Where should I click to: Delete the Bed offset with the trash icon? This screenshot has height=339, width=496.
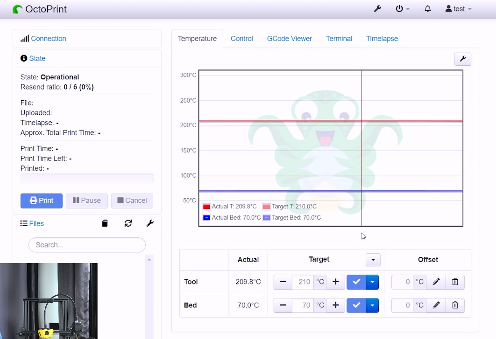455,305
